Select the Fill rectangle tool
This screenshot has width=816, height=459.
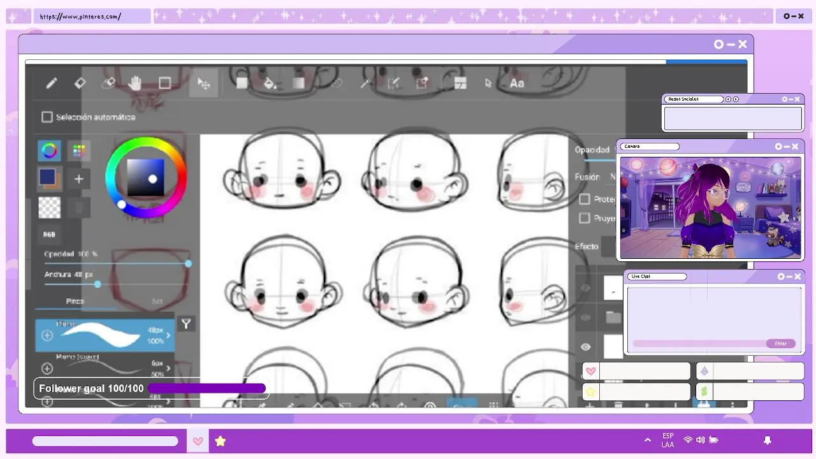242,83
